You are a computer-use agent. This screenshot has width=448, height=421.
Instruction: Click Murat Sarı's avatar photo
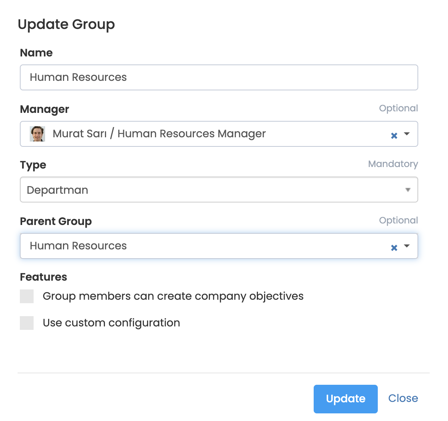37,134
